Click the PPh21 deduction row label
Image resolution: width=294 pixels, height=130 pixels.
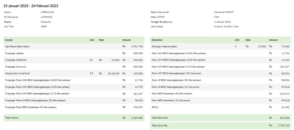click(155, 107)
